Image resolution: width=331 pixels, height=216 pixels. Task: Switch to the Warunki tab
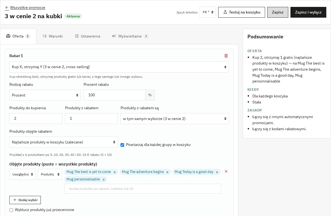tap(53, 36)
